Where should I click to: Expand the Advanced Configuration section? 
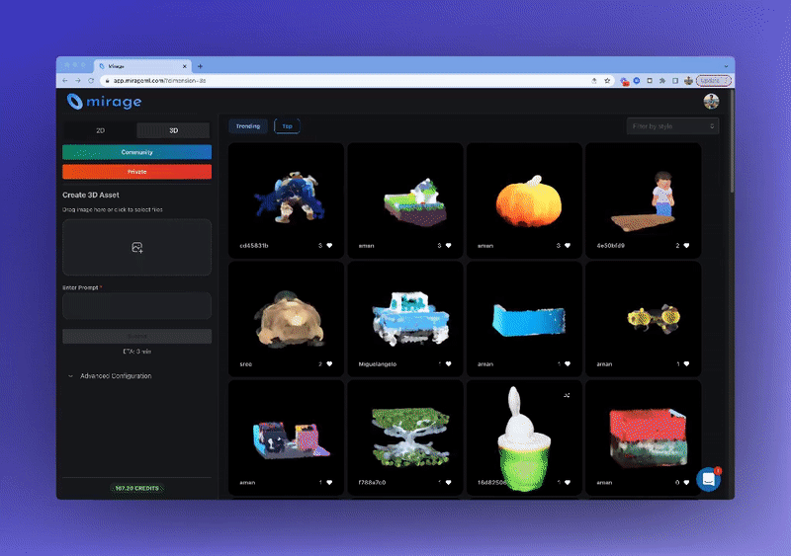(115, 376)
